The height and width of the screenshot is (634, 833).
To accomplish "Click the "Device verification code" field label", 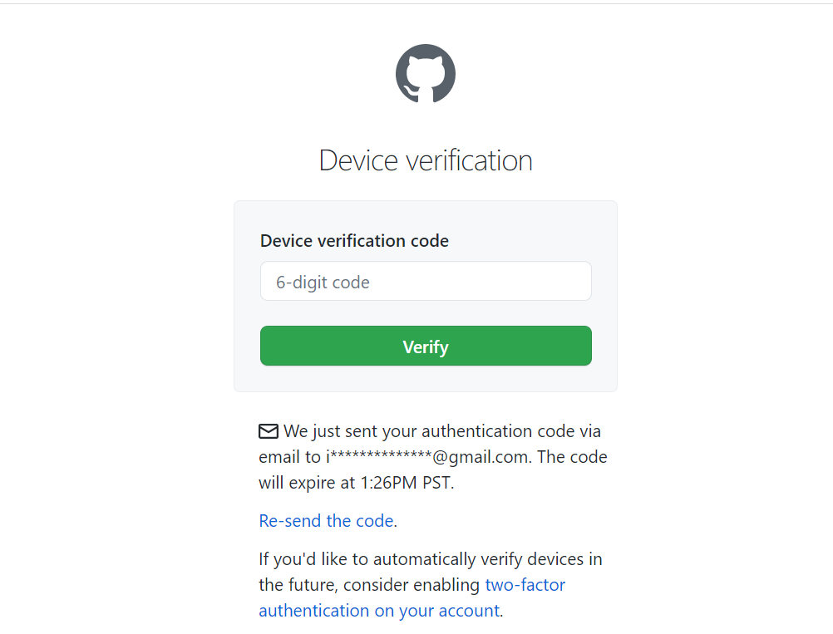I will point(354,241).
